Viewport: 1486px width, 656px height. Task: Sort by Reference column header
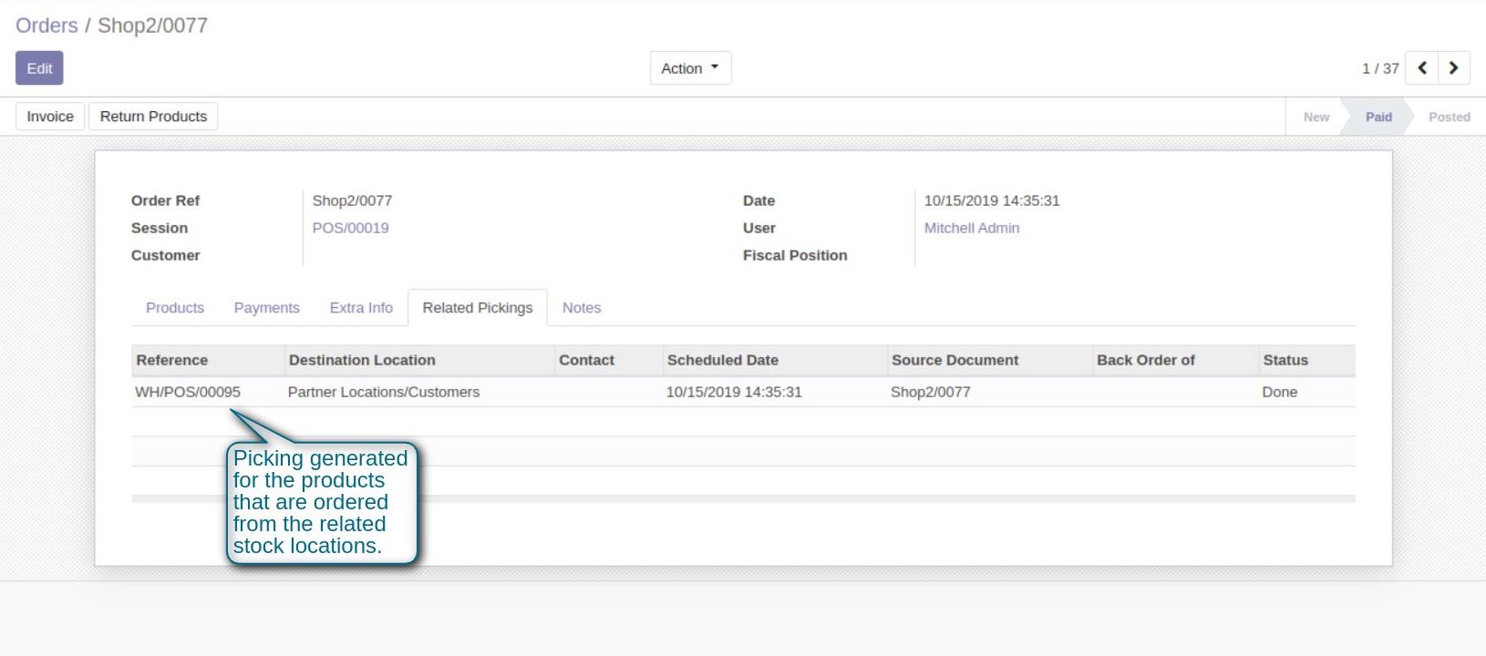point(172,360)
